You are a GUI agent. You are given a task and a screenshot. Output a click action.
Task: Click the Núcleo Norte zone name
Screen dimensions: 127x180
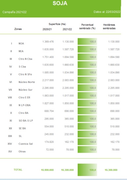click(27, 82)
